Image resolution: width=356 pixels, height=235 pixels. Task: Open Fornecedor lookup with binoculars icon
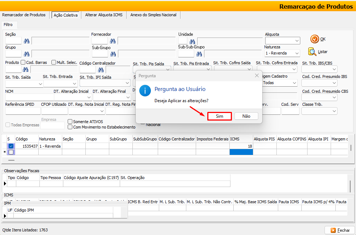point(113,41)
